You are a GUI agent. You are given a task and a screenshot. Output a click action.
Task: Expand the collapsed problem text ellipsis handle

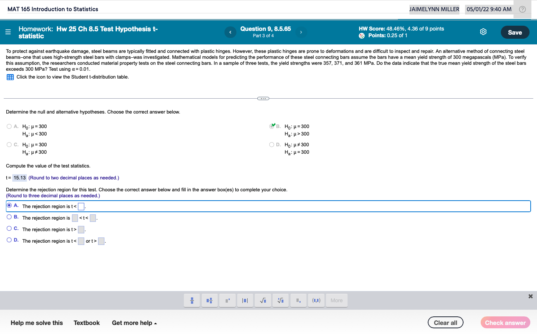(263, 99)
